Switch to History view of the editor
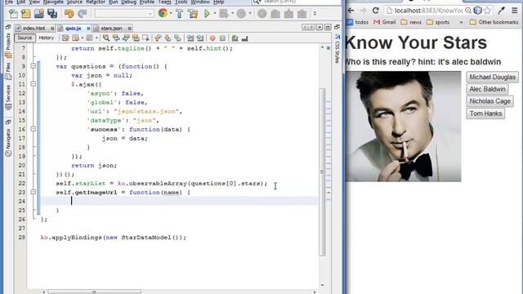Viewport: 523px width, 294px height. [47, 38]
